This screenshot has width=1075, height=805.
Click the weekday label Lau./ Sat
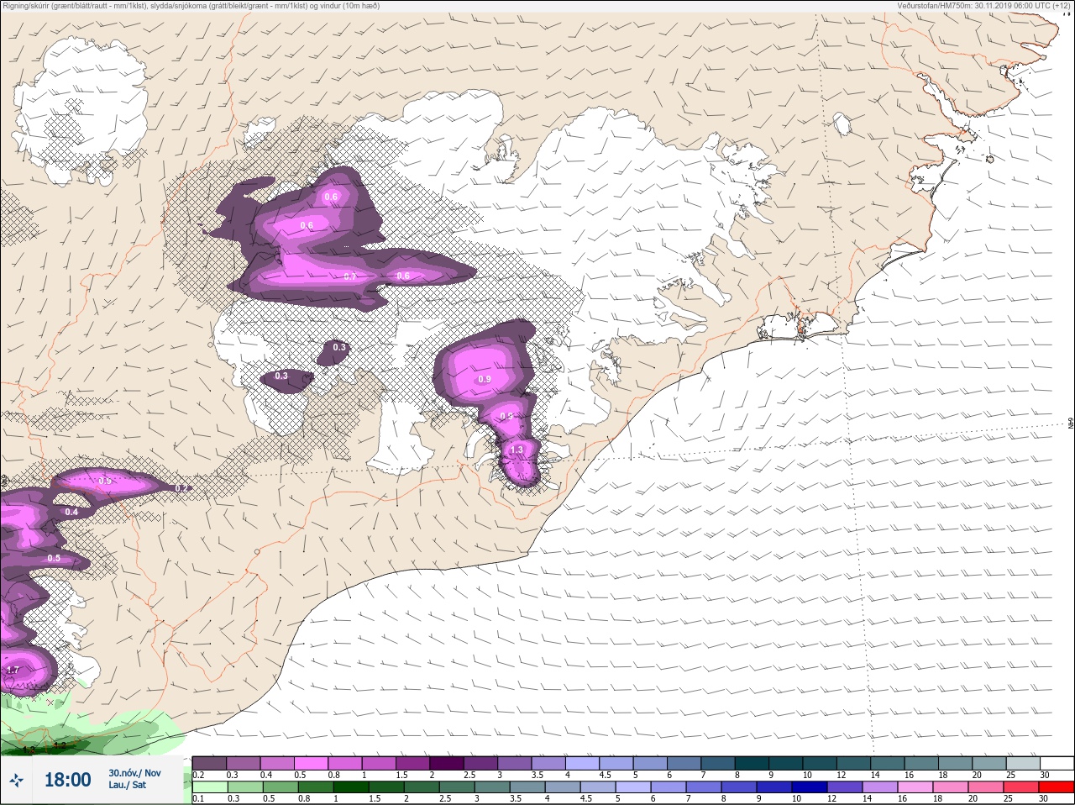click(127, 785)
